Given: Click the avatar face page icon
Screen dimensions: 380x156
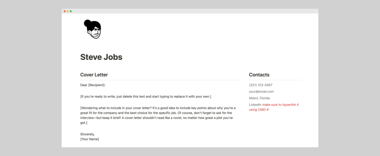Looking at the screenshot, I should 93,29.
